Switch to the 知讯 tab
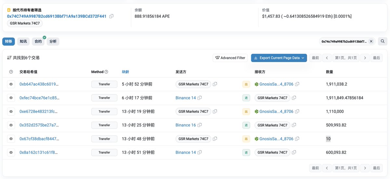390x179 pixels. coord(23,42)
